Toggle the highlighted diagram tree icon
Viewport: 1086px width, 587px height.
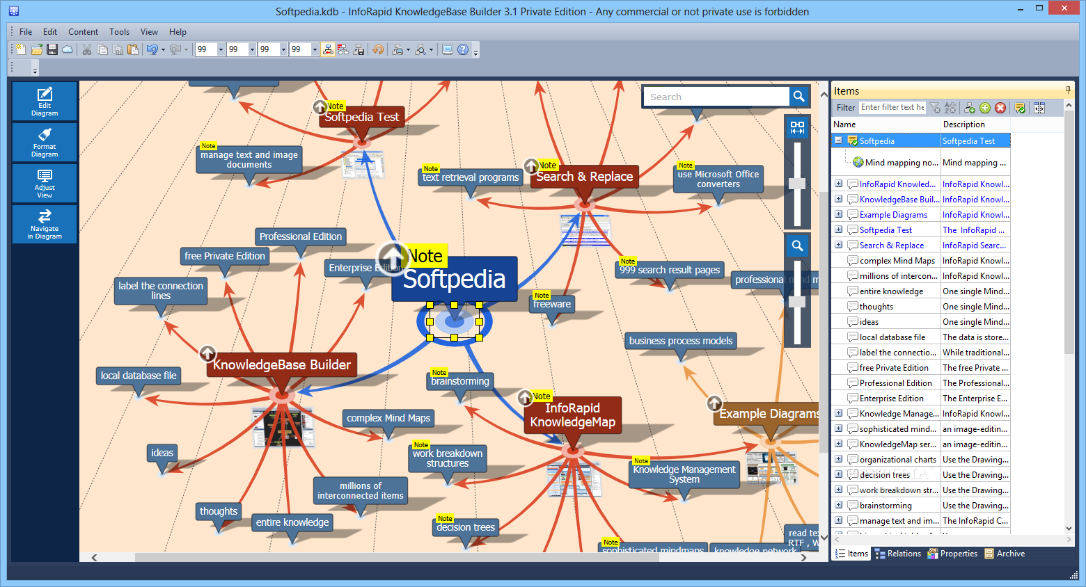coord(328,49)
